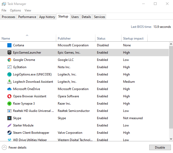Click the Microsoft OneDrive cloud icon

point(9,89)
